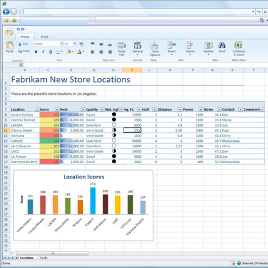Open the Quality column filter dropdown
Screen dimensions: 268x268
102,110
